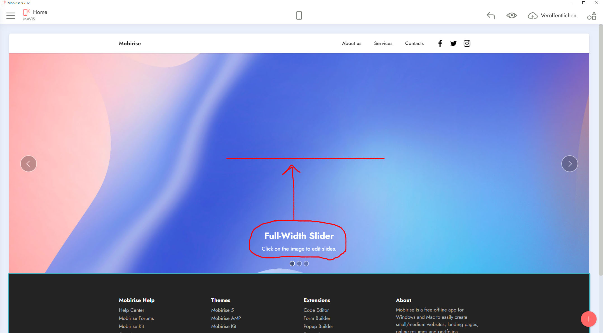Open the Help Center footer link
Viewport: 603px width, 333px height.
tap(131, 310)
